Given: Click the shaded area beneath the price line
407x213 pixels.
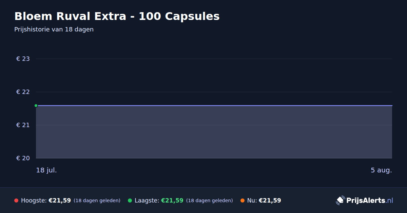Looking at the screenshot, I should click(x=214, y=132).
